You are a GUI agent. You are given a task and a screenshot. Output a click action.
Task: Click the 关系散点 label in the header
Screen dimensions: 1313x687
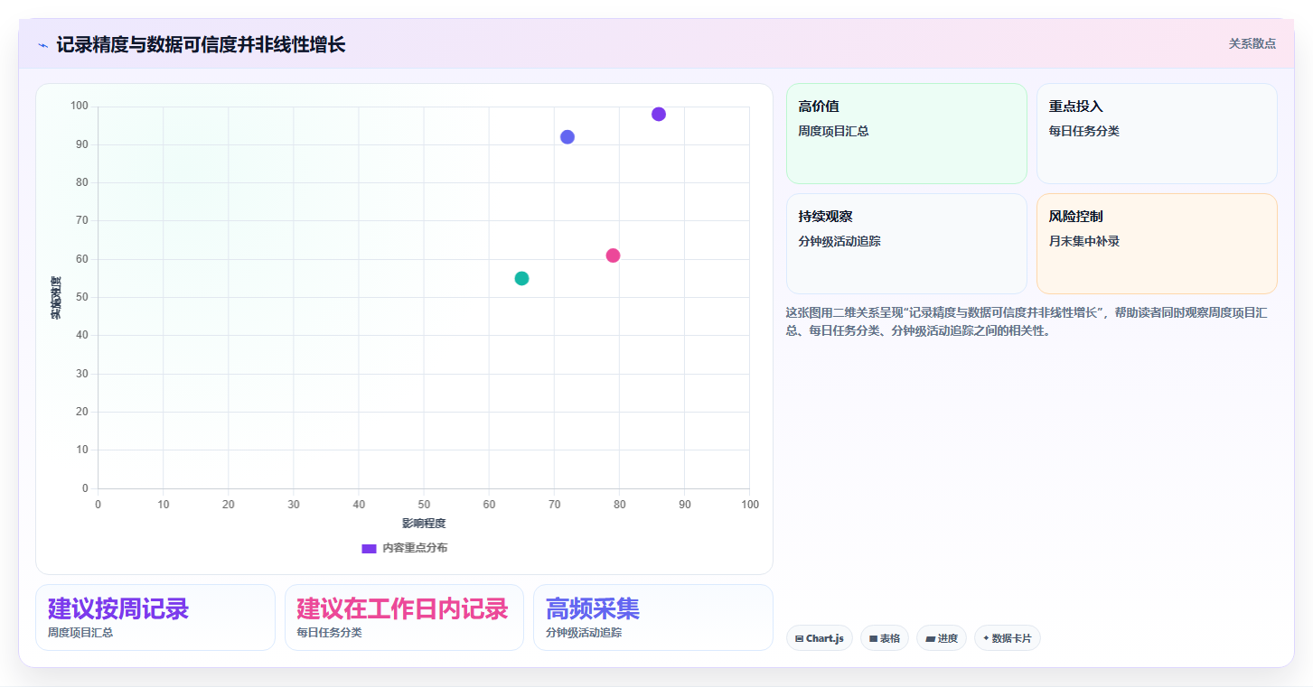[1252, 43]
